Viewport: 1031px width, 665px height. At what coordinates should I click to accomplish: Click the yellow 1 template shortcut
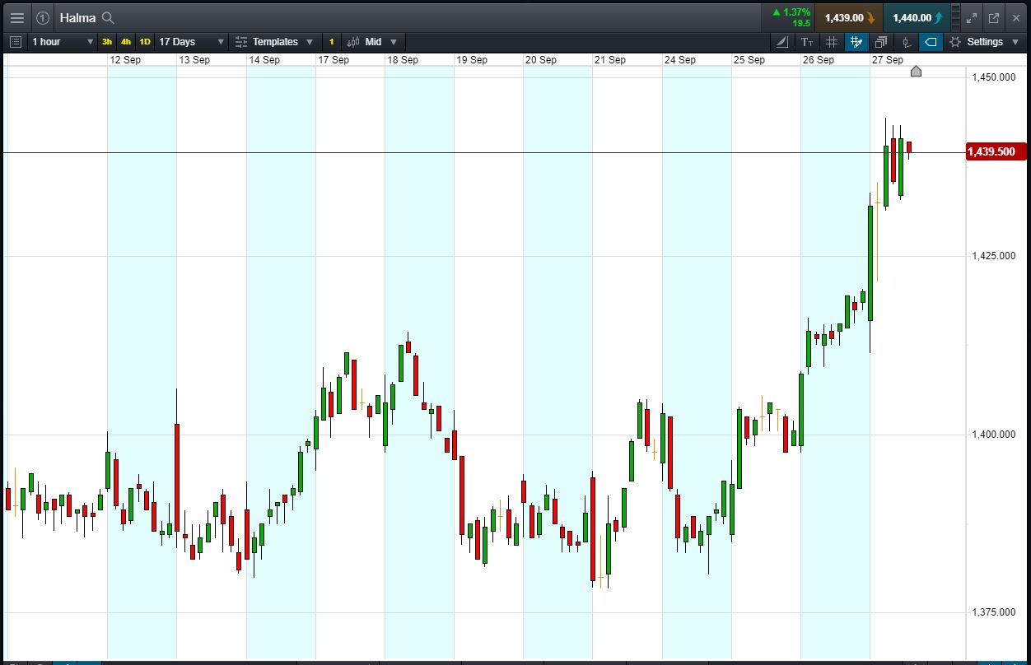point(331,42)
